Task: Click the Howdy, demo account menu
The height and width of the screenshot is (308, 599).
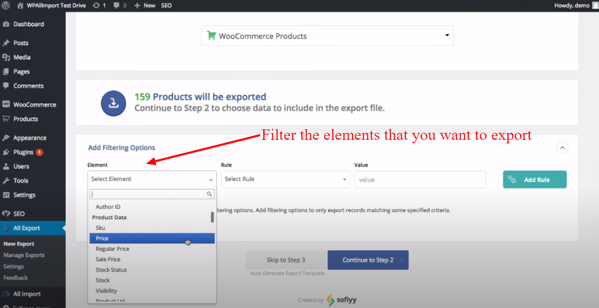Action: coord(575,5)
